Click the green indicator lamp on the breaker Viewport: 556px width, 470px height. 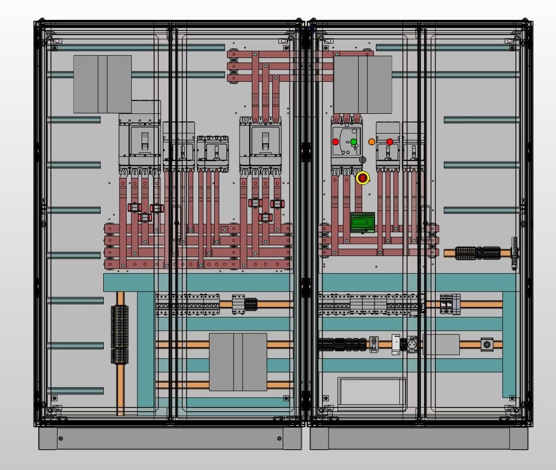(x=354, y=142)
